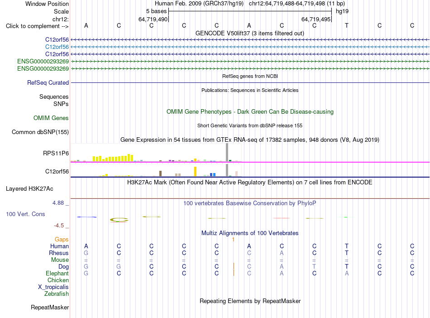This screenshot has width=430, height=318.
Task: Click the 'SNPs' track label
Action: coord(61,104)
